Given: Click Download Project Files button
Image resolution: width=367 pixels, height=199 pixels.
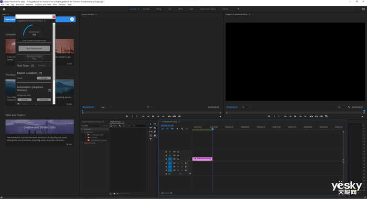Looking at the screenshot, I should click(34, 58).
